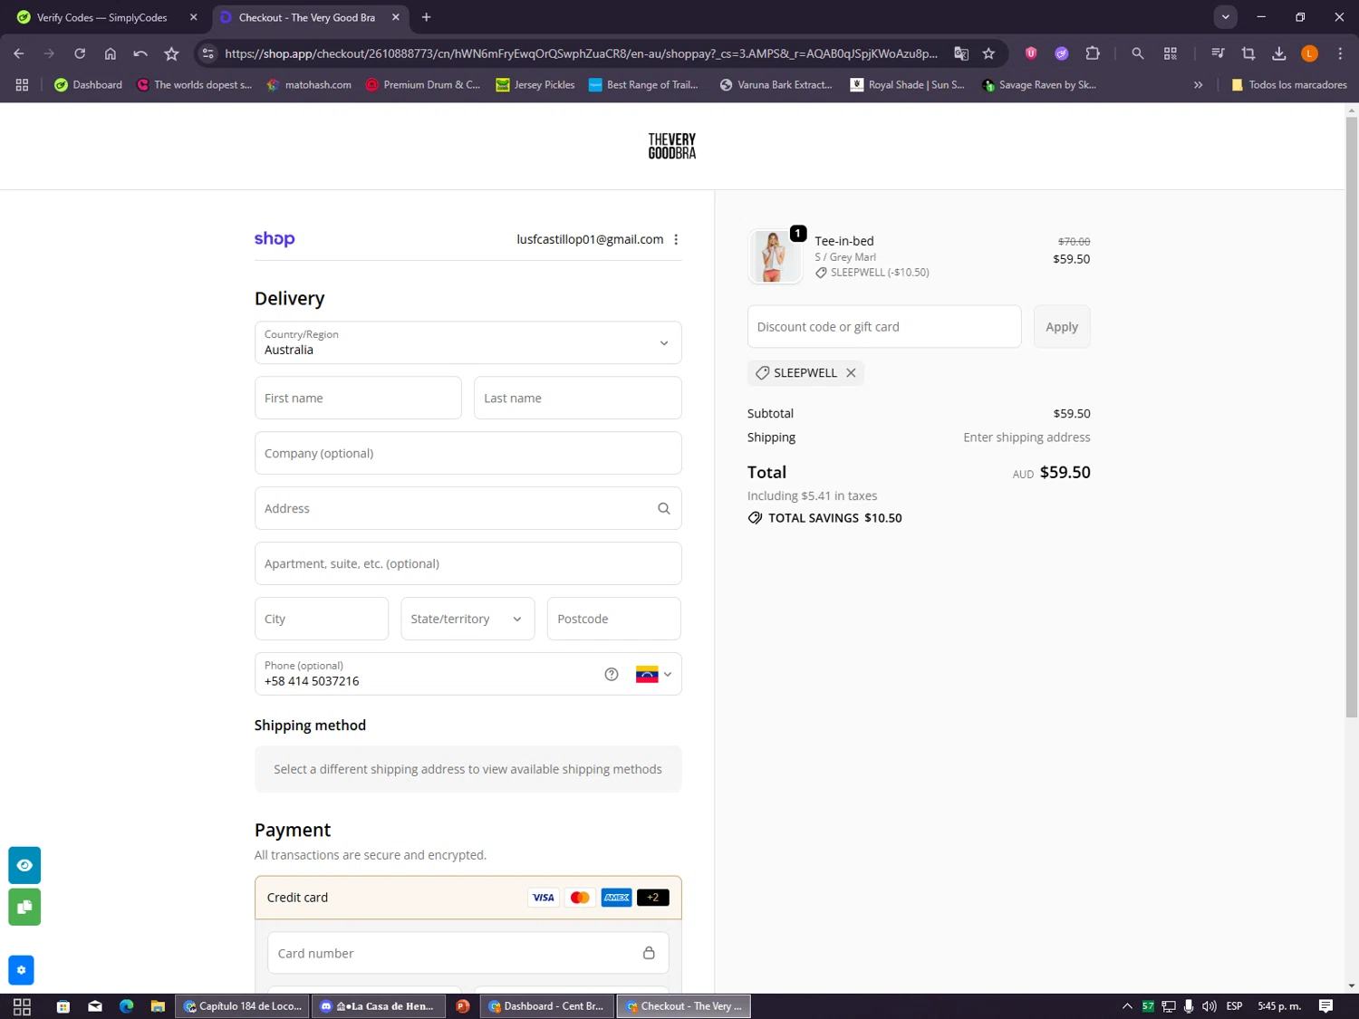
Task: Open browser downloads
Action: pos(1279,53)
